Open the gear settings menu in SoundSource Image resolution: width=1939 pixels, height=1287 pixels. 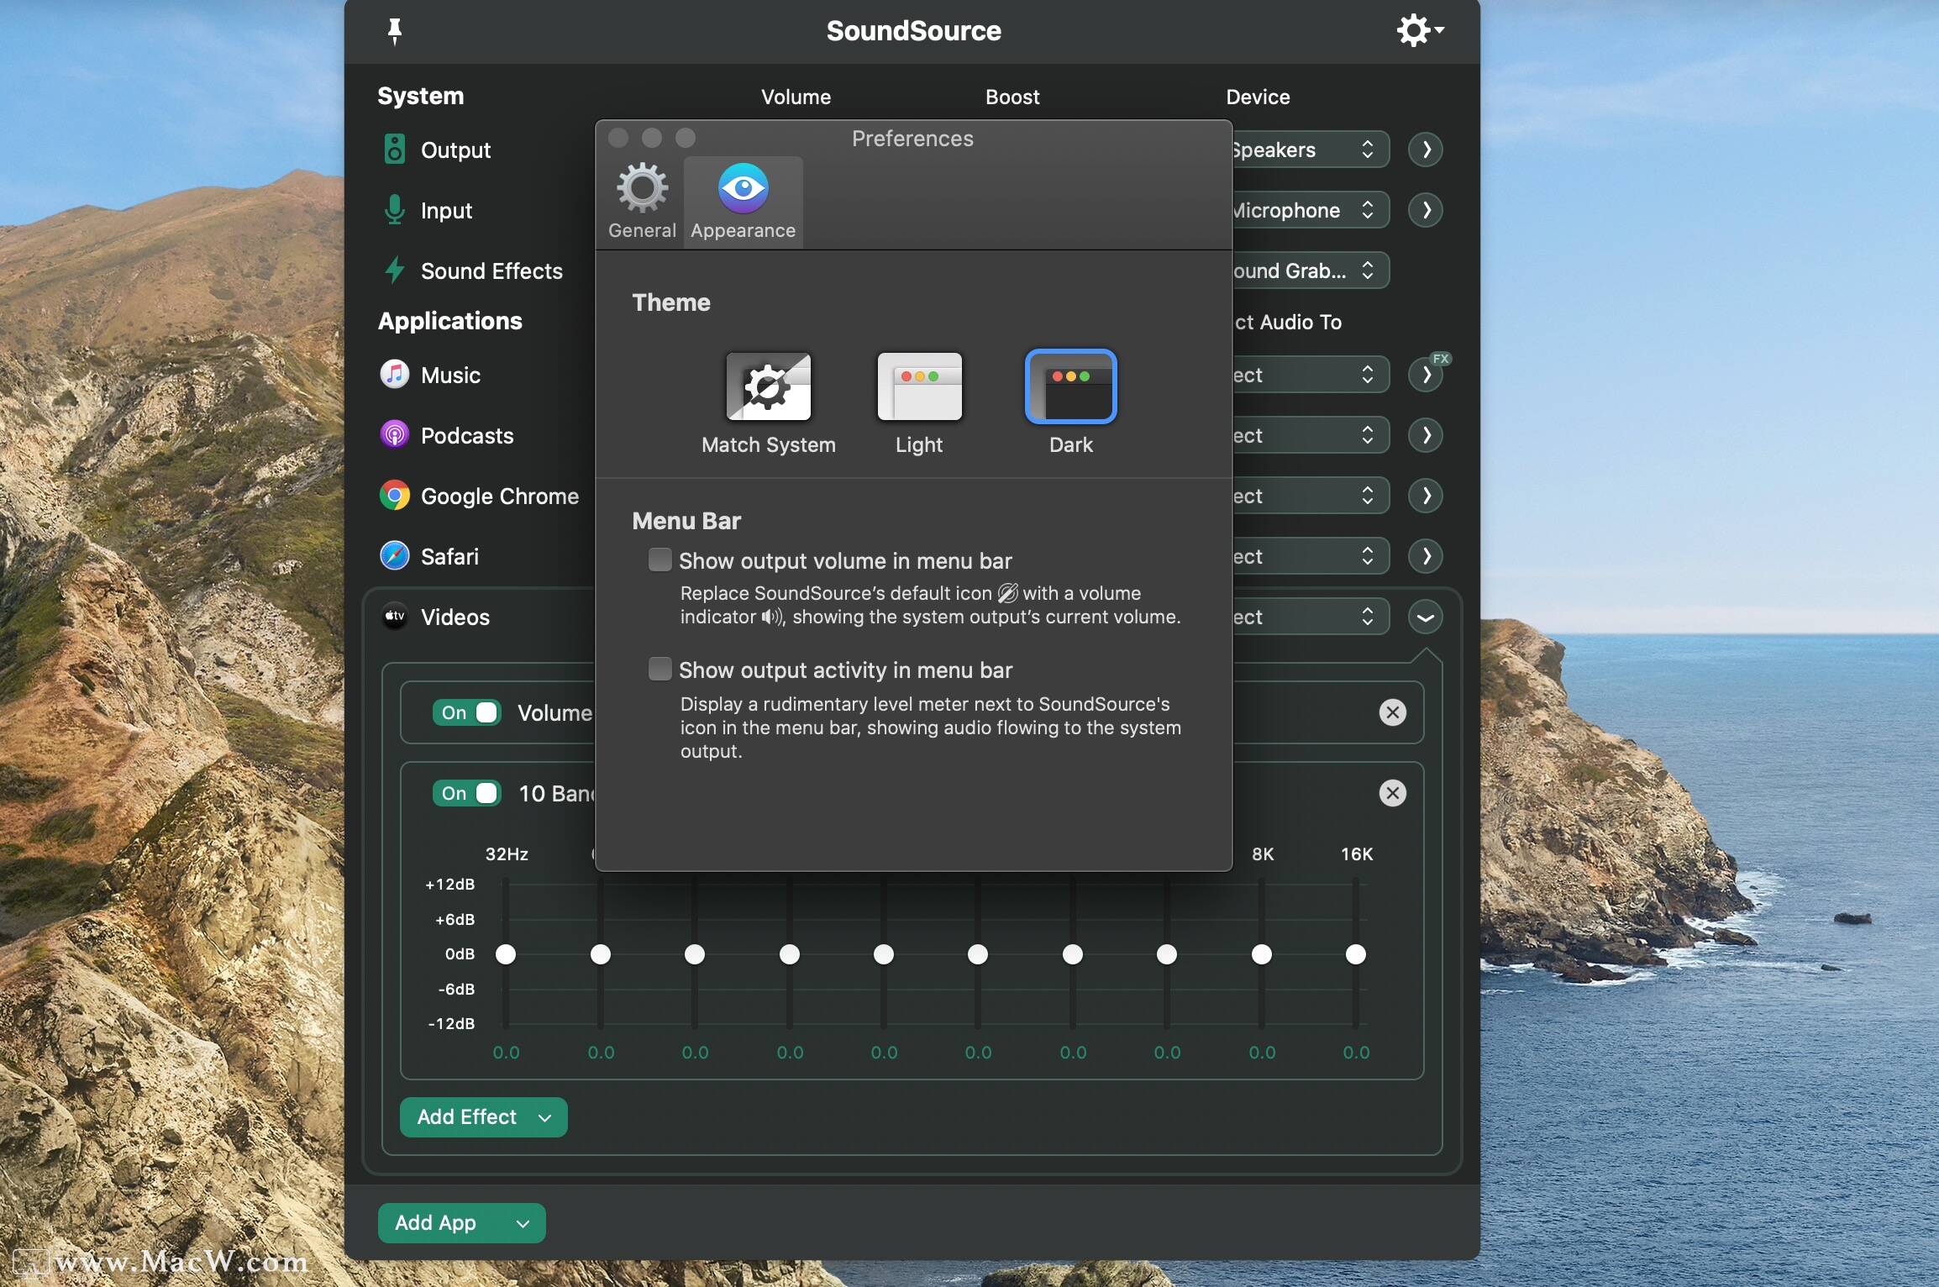[1420, 30]
